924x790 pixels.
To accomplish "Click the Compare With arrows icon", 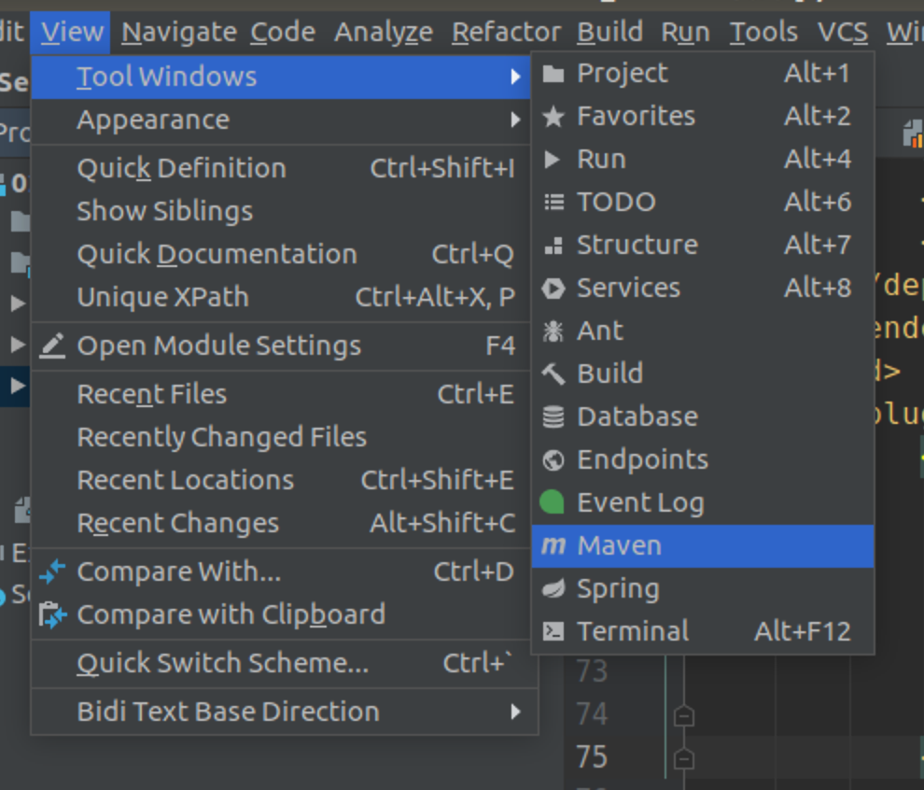I will (52, 571).
